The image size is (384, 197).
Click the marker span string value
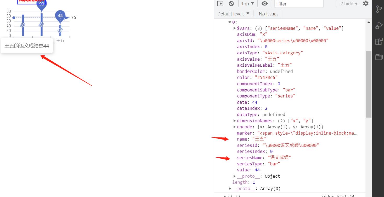[307, 133]
